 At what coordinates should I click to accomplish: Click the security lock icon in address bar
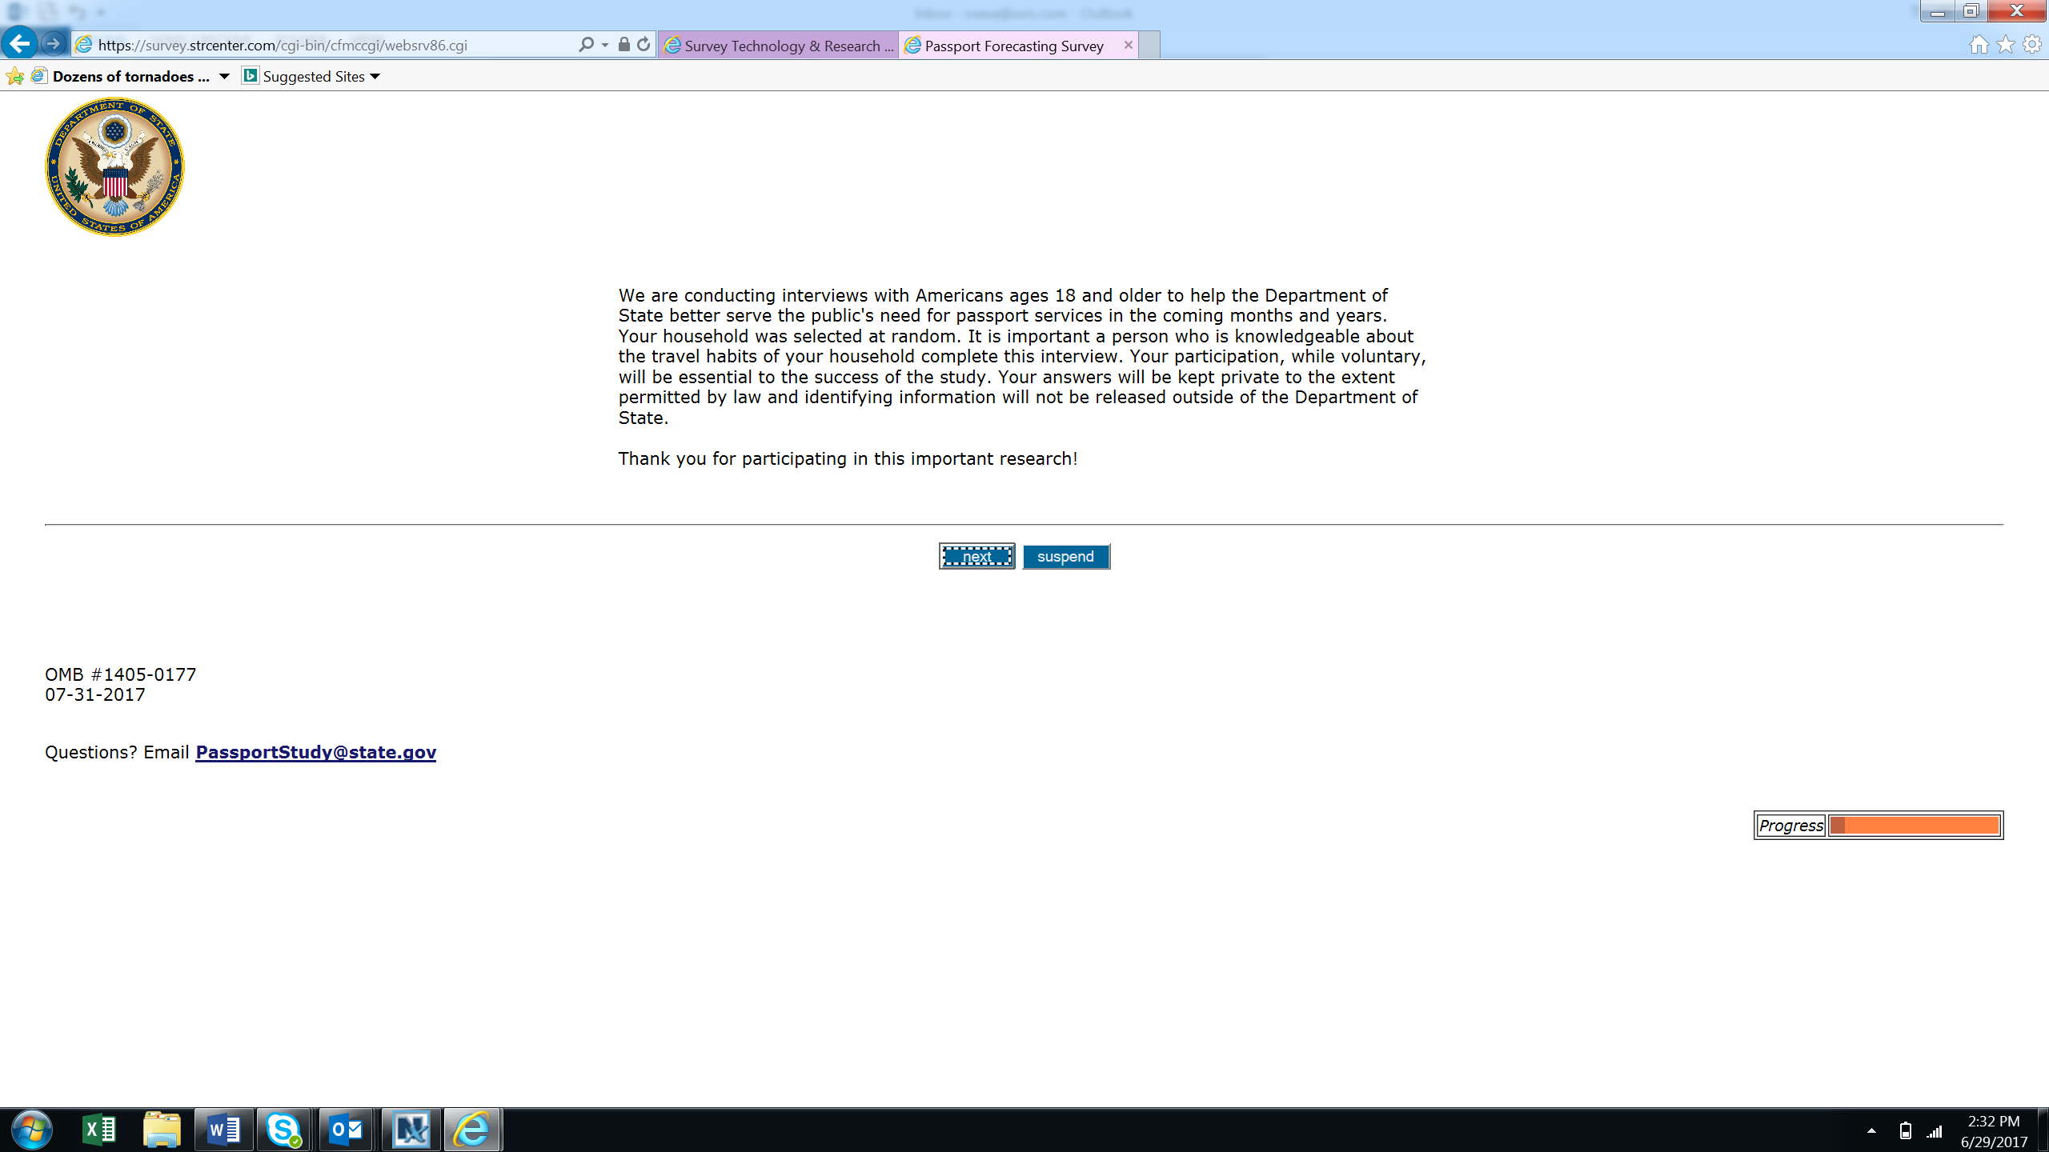[624, 45]
